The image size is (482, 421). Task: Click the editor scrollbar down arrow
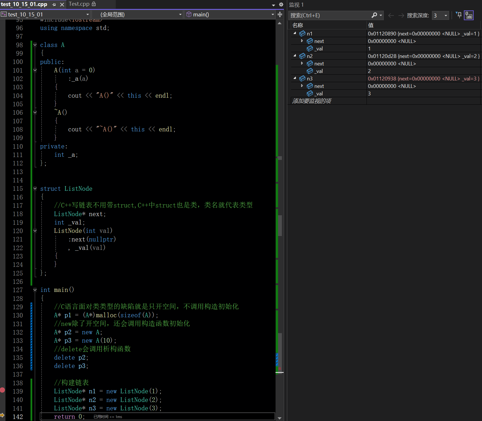pyautogui.click(x=280, y=418)
